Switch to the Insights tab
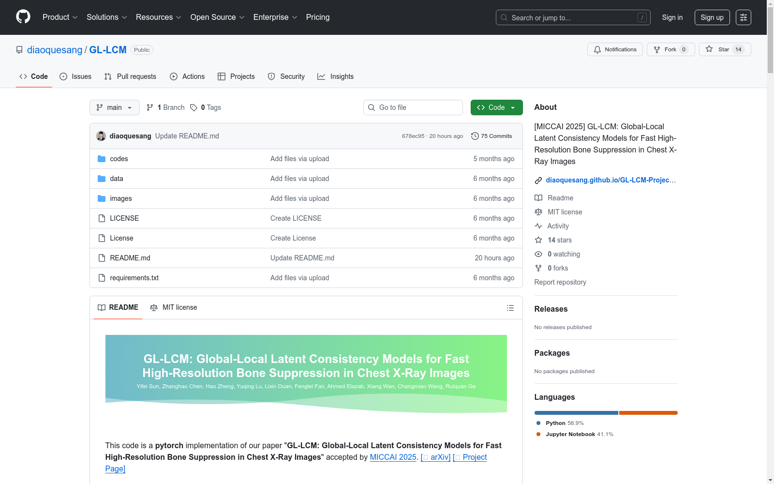The height and width of the screenshot is (484, 774). tap(336, 76)
